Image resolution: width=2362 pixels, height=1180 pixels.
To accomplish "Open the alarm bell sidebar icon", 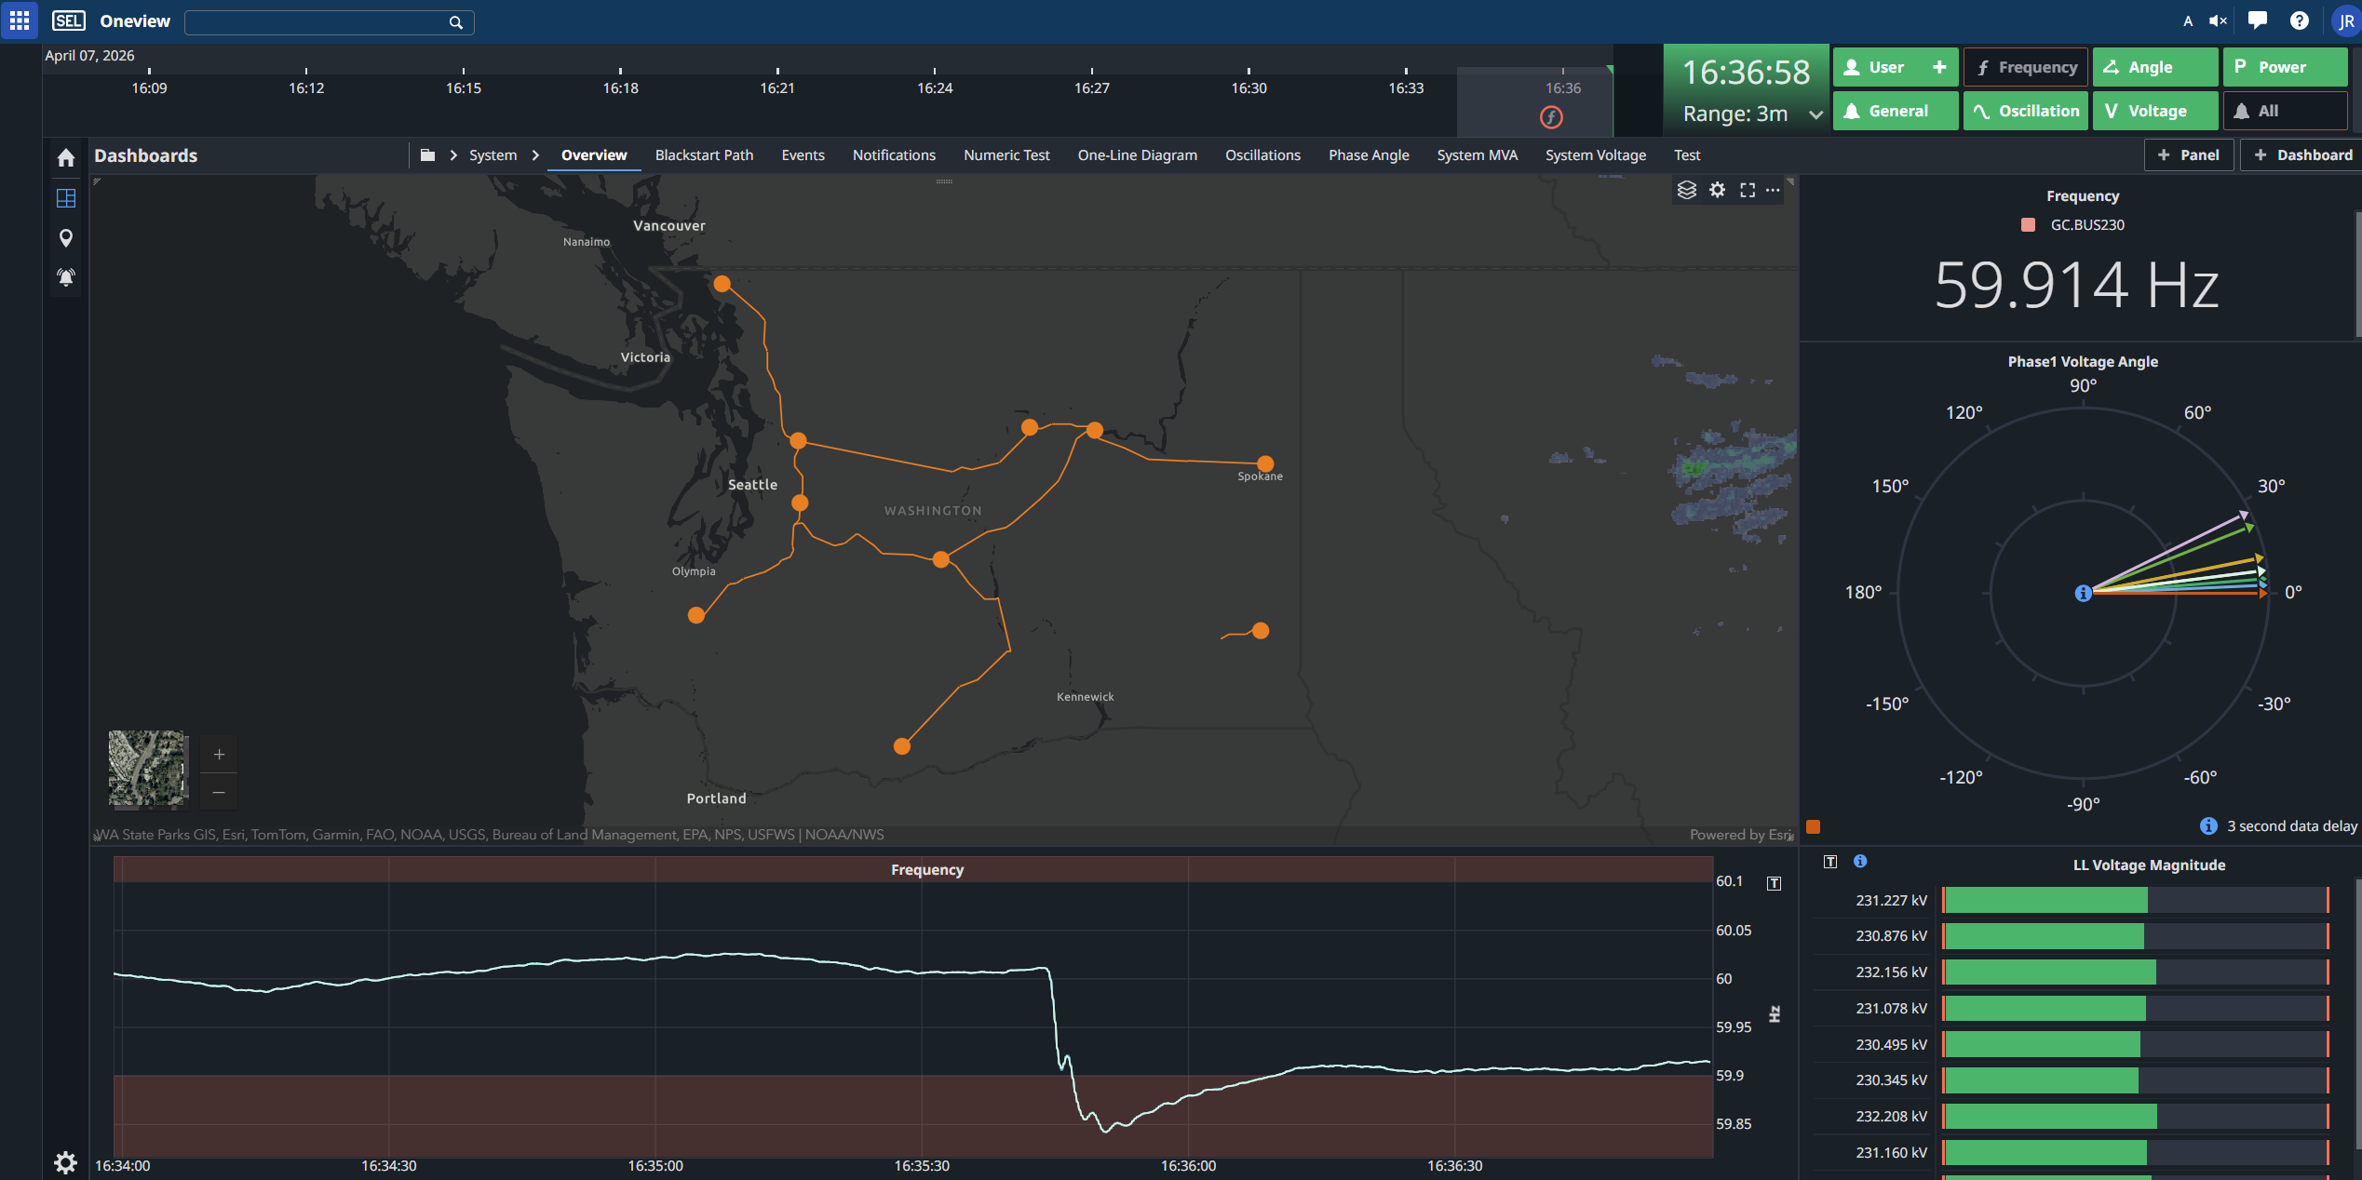I will pyautogui.click(x=65, y=277).
